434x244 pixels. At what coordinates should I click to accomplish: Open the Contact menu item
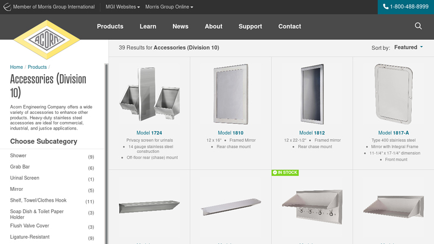click(x=290, y=26)
